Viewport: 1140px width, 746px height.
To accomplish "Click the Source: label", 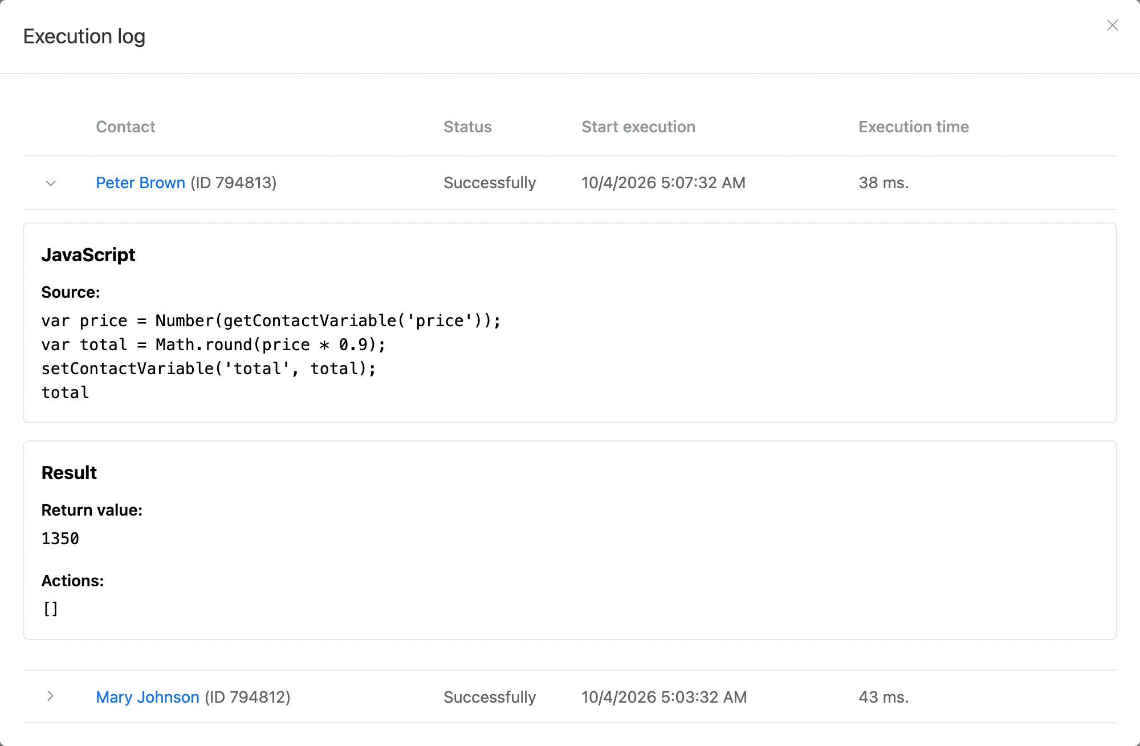I will pyautogui.click(x=71, y=292).
